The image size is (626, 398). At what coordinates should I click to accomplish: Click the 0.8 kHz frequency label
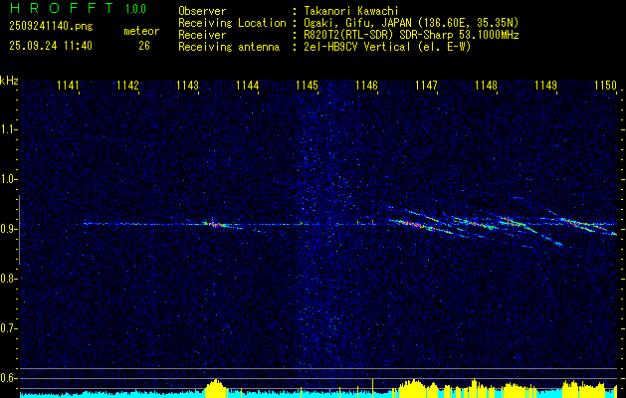pos(8,279)
